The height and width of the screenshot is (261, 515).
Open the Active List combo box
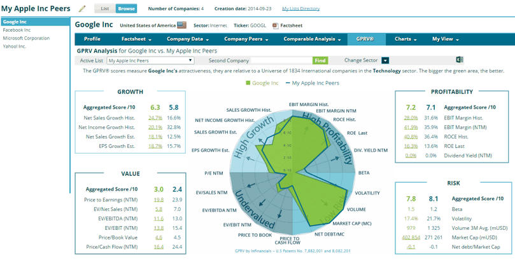click(x=150, y=60)
